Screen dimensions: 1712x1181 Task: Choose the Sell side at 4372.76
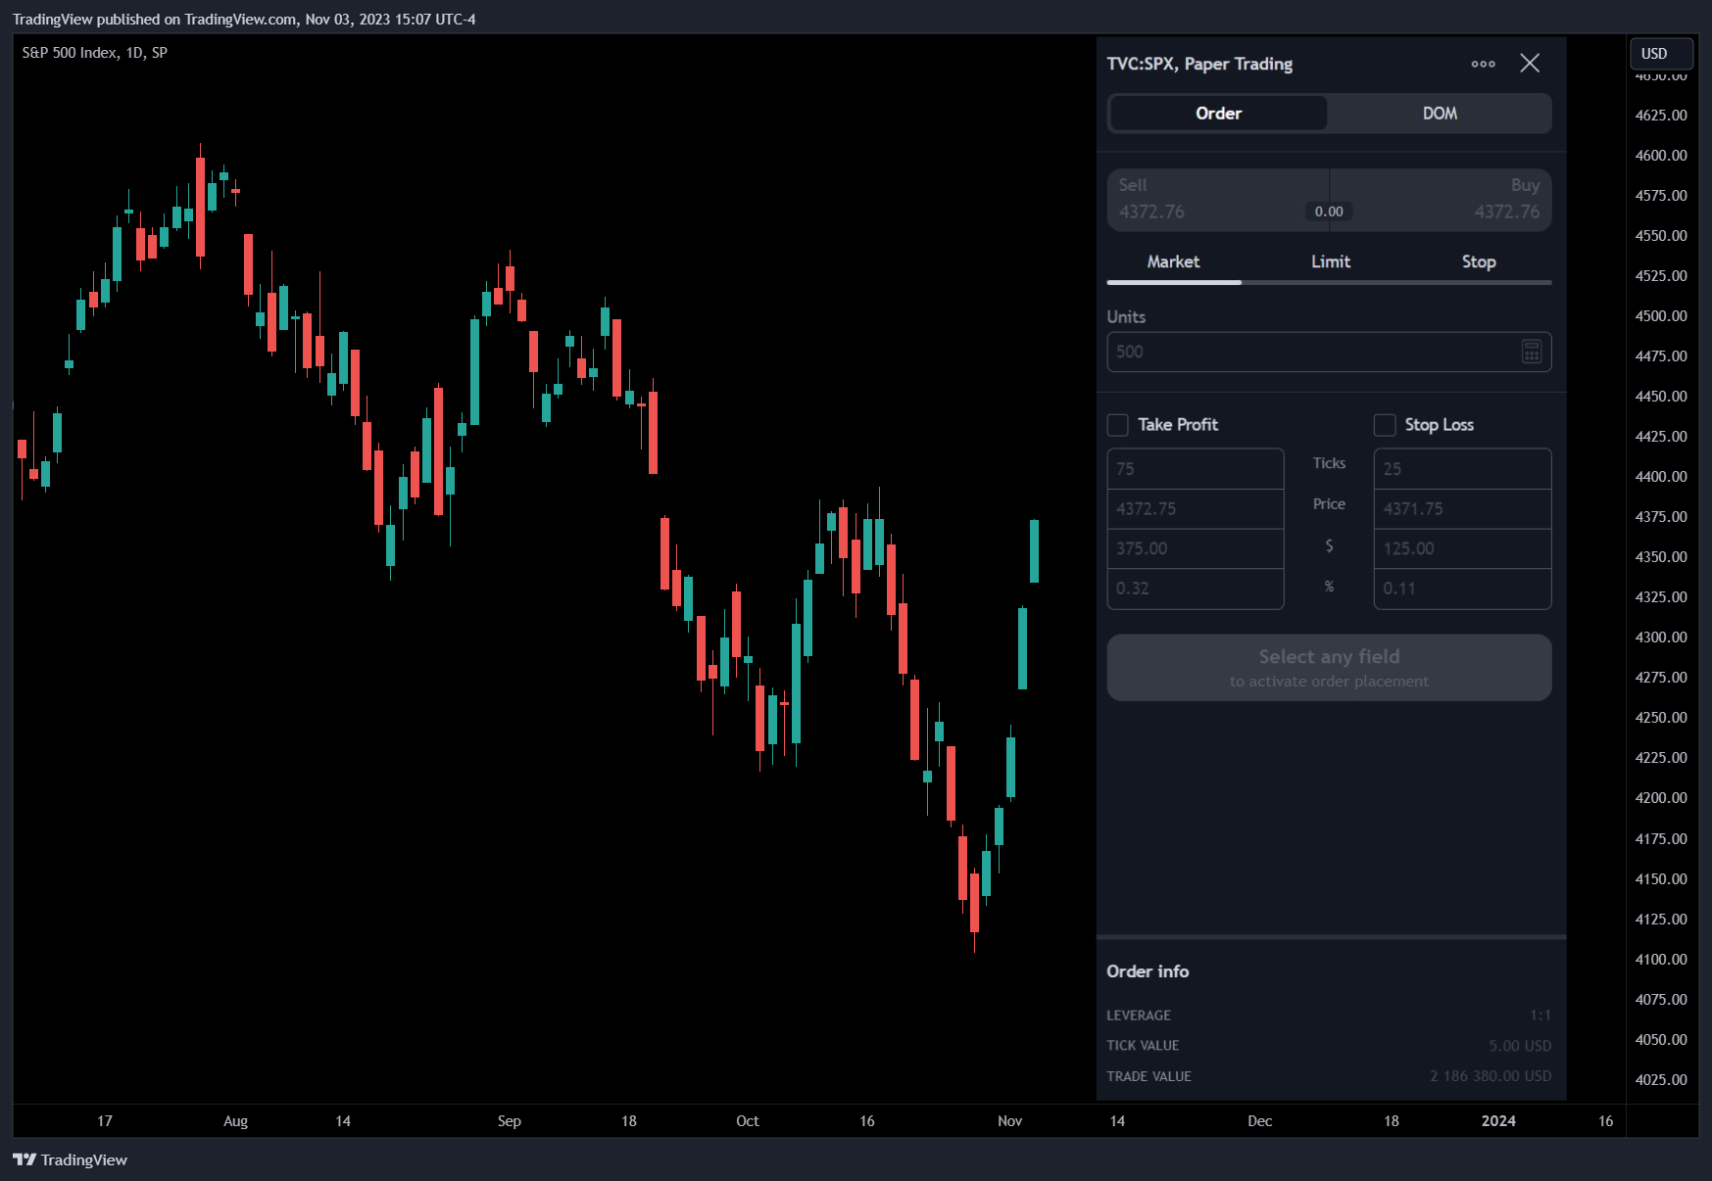[1217, 200]
